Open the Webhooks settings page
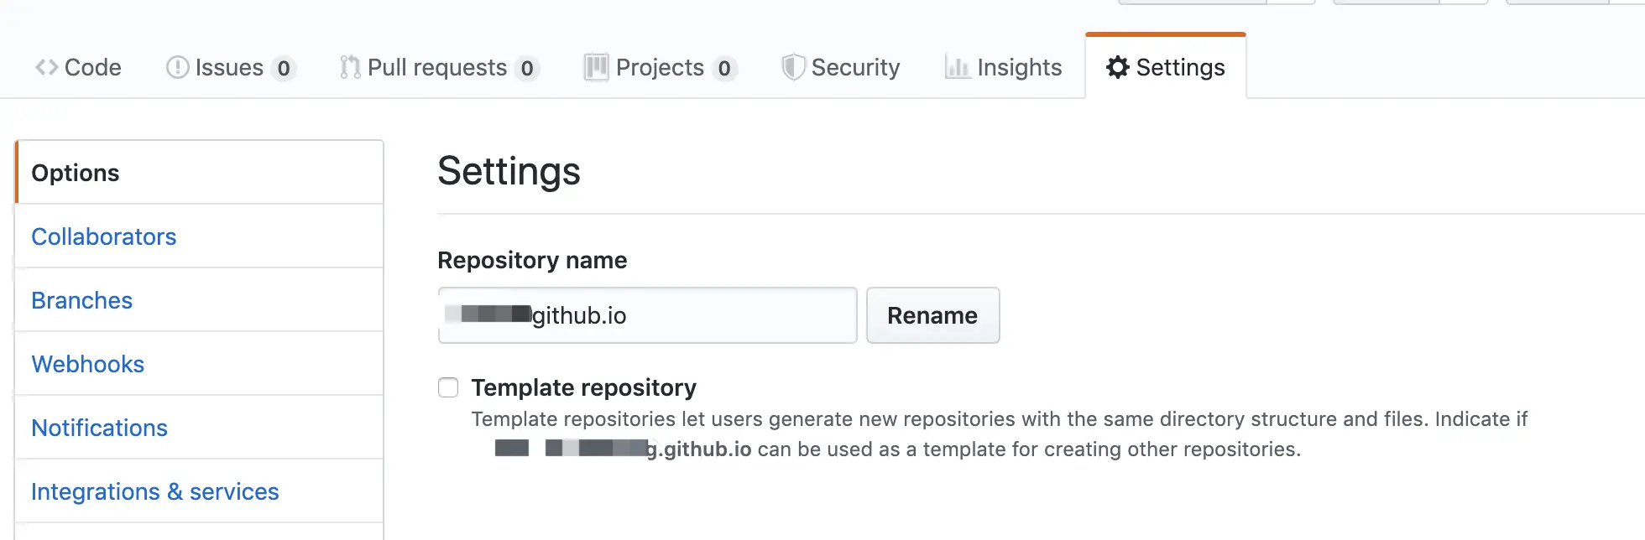 tap(88, 364)
